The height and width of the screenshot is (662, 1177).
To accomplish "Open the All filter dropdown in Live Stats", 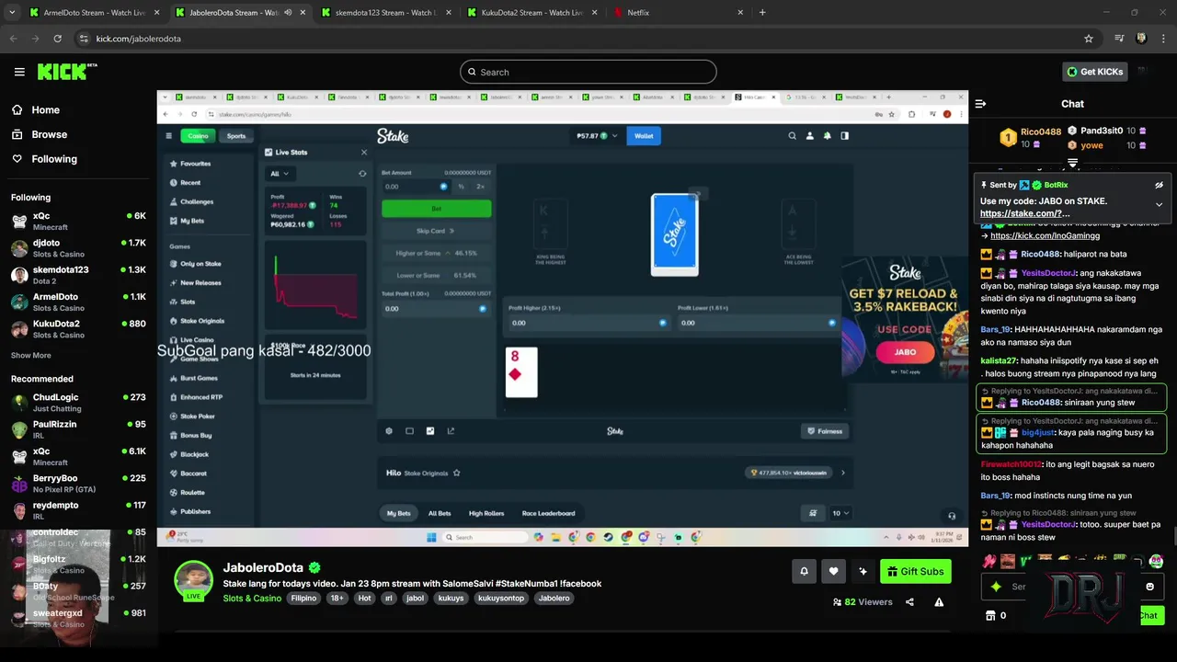I will point(279,173).
